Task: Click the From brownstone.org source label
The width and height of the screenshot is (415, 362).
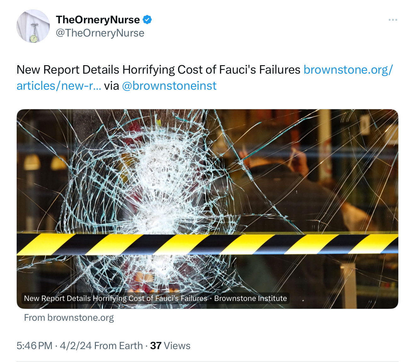Action: coord(69,318)
